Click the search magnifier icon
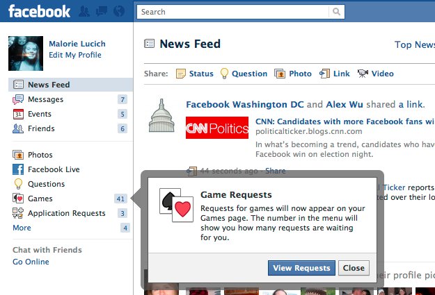This screenshot has width=435, height=295. (337, 12)
